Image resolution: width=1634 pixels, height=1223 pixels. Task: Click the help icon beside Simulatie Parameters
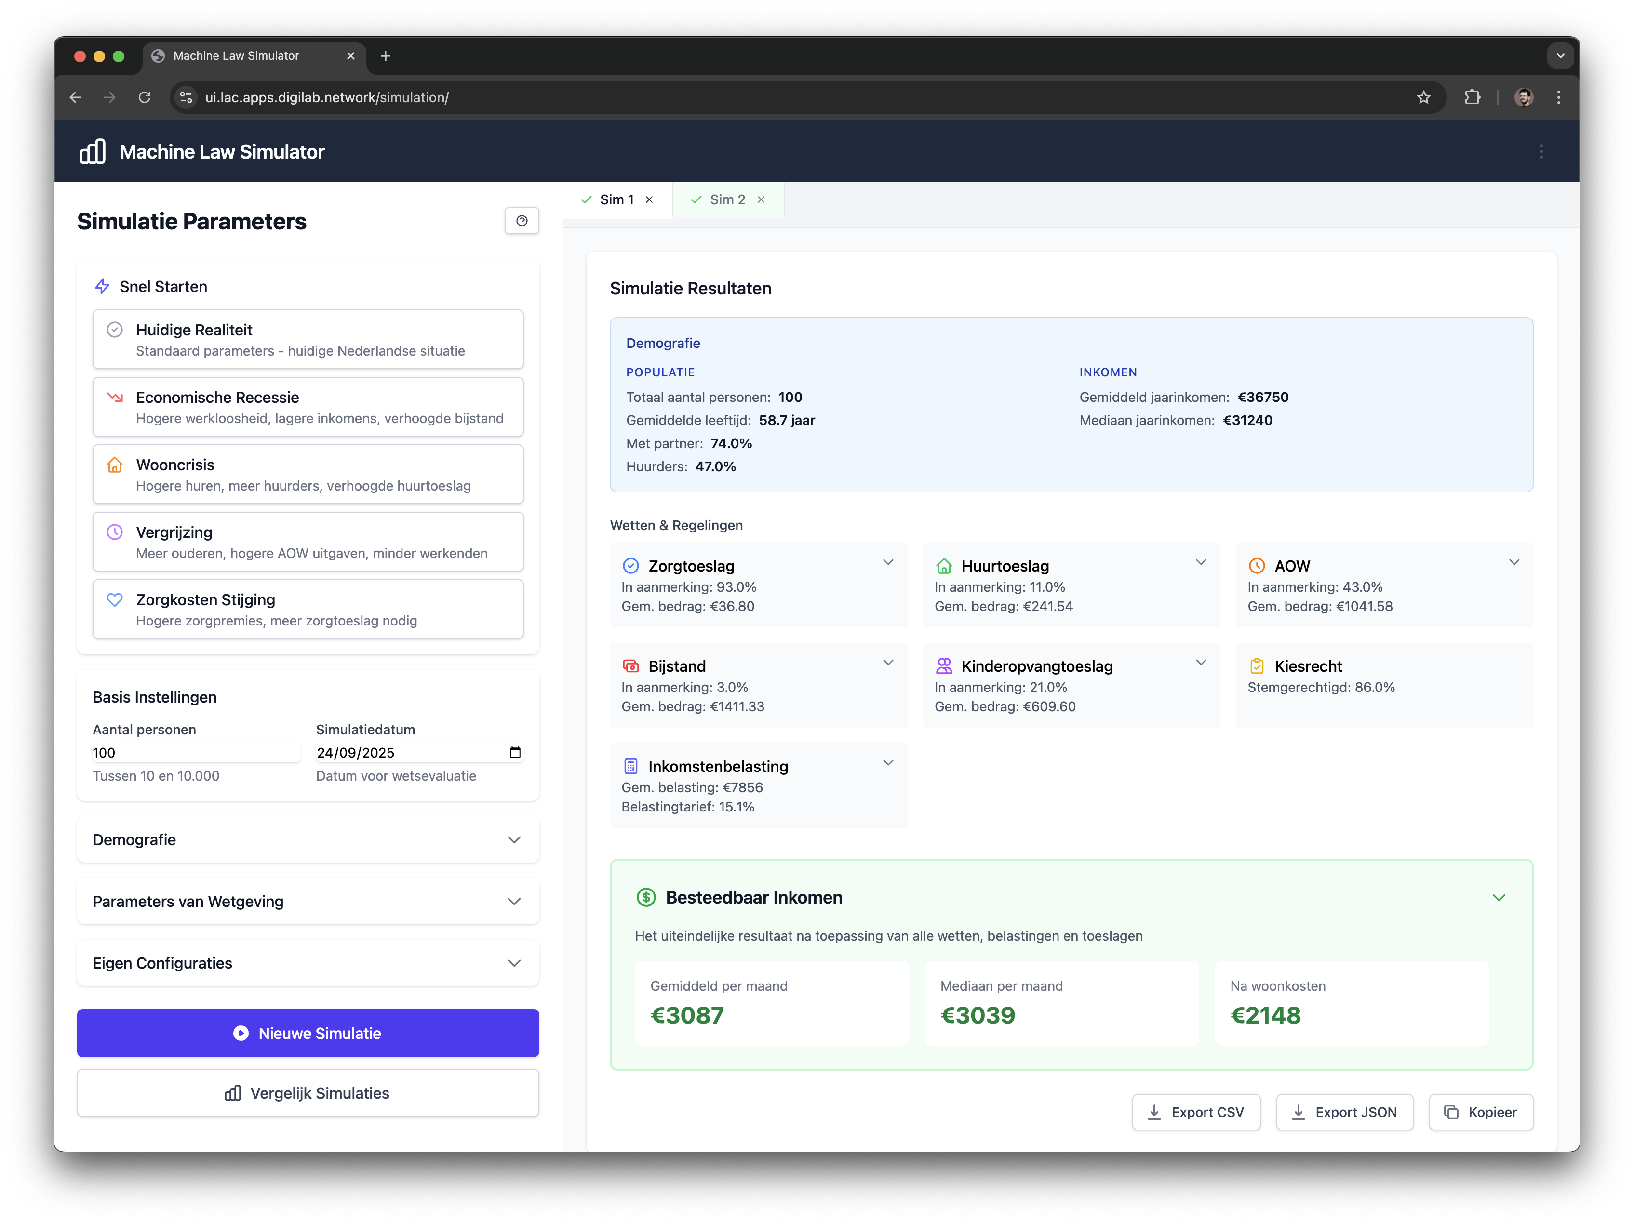pos(522,221)
